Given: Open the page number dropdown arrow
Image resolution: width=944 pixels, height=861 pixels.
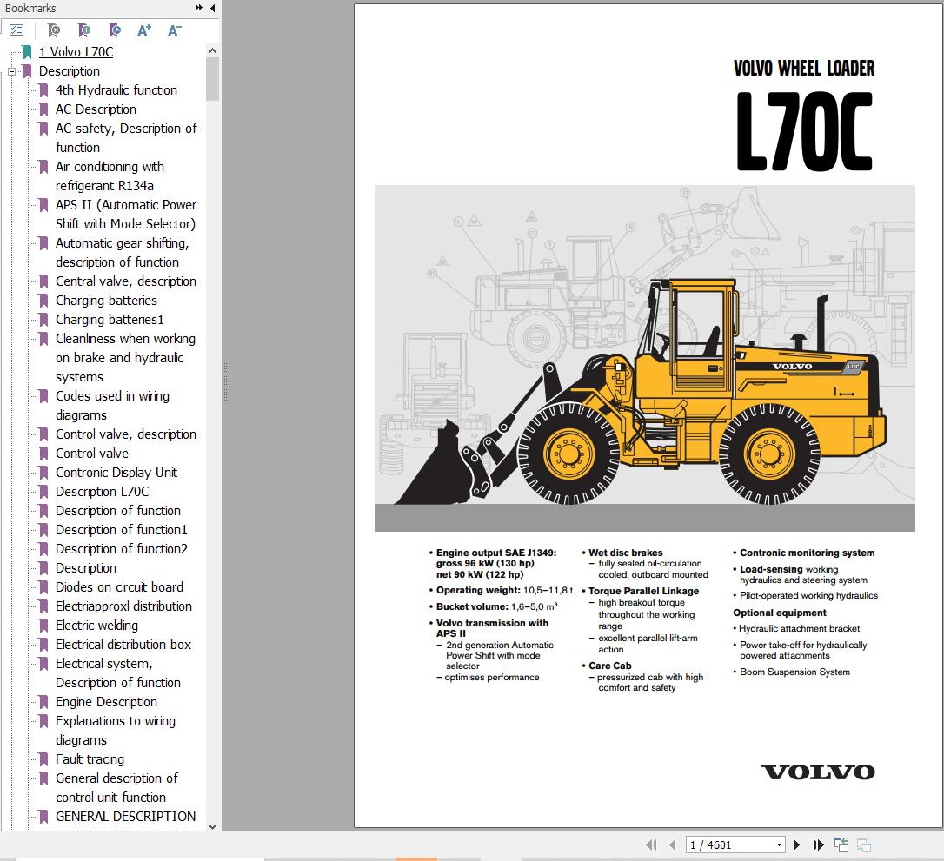Looking at the screenshot, I should pos(779,844).
